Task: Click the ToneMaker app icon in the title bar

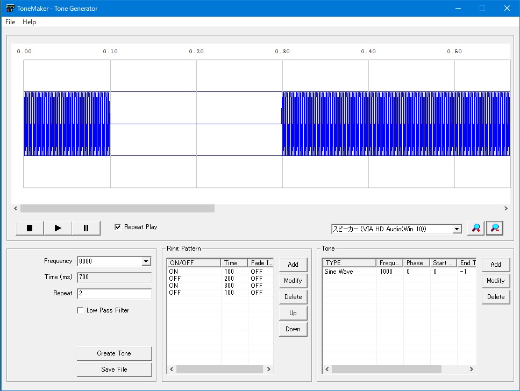Action: [x=10, y=8]
